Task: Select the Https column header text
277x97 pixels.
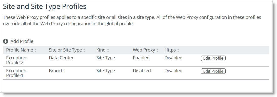Action: [x=170, y=50]
